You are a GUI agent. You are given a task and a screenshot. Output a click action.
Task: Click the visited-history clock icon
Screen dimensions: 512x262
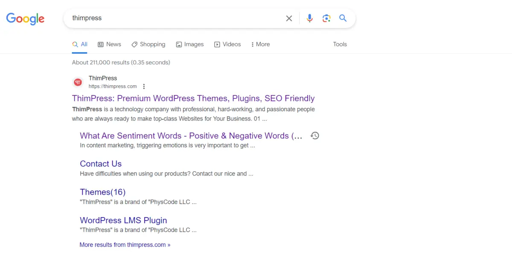(x=315, y=136)
